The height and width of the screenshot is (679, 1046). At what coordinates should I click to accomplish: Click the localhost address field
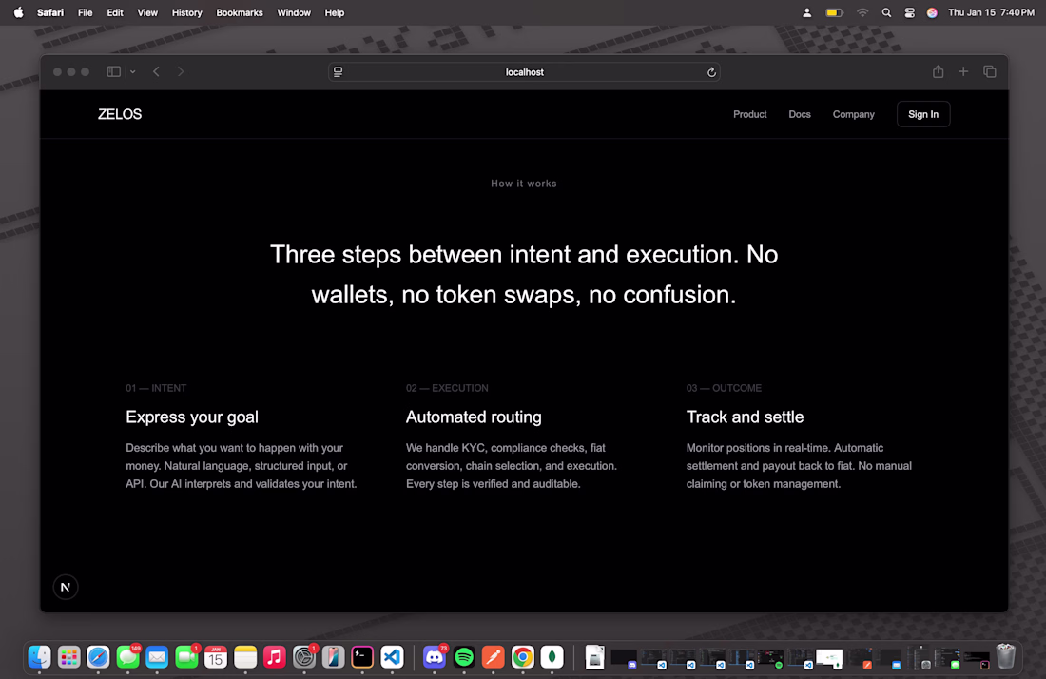click(x=524, y=72)
